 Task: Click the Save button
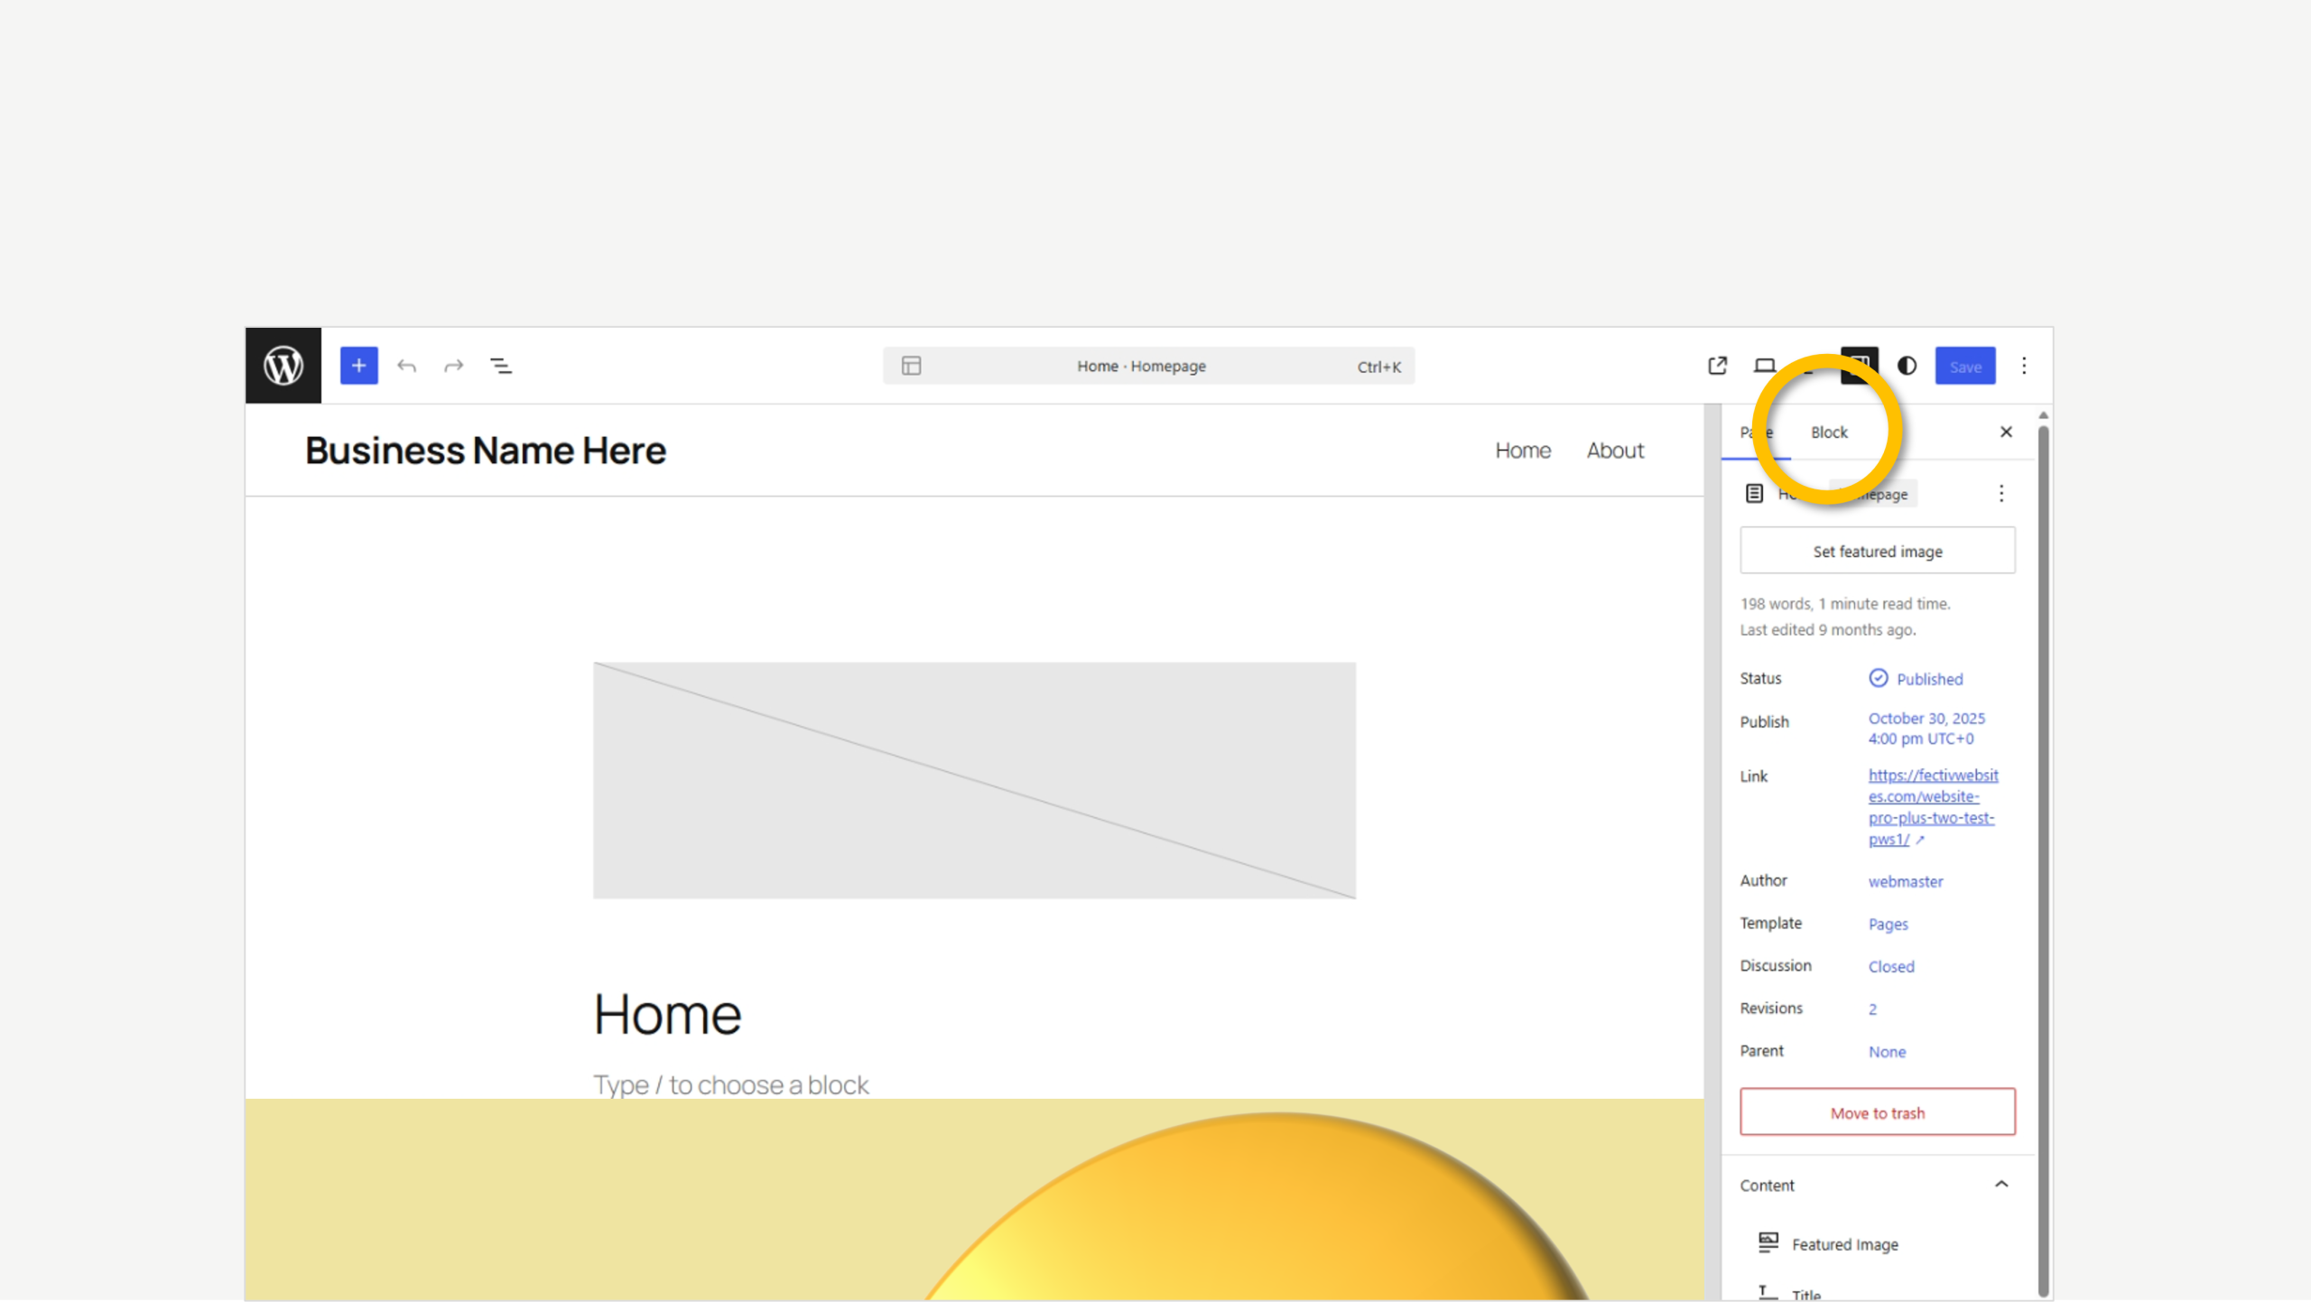pos(1965,366)
